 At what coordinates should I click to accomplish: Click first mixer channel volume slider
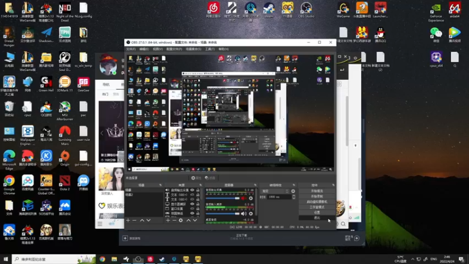(x=223, y=198)
